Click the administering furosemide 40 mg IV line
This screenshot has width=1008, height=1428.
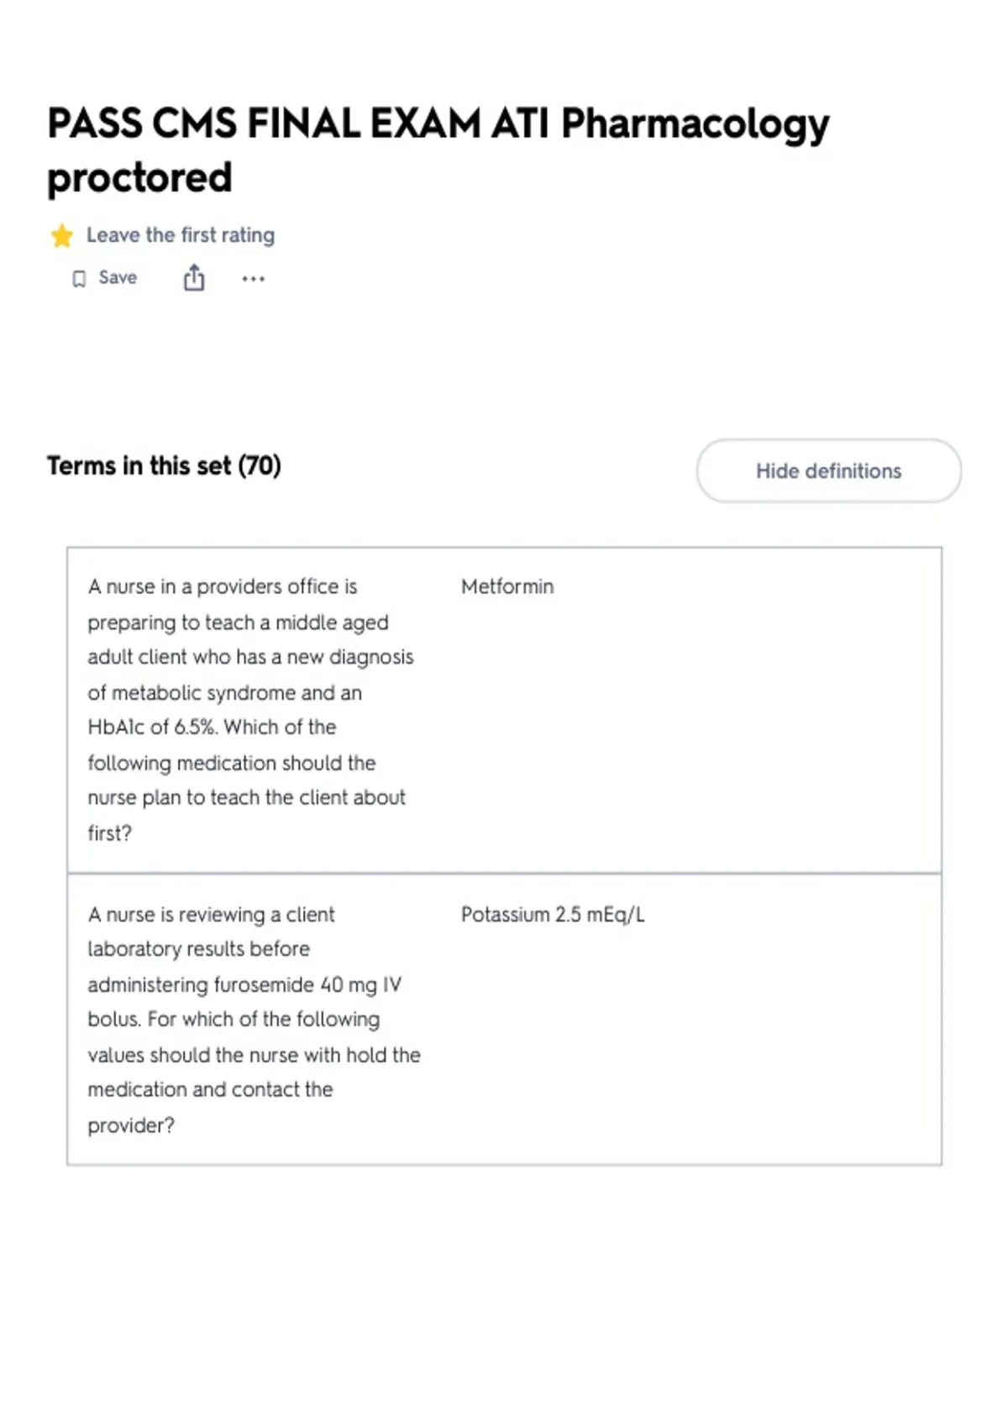click(244, 984)
